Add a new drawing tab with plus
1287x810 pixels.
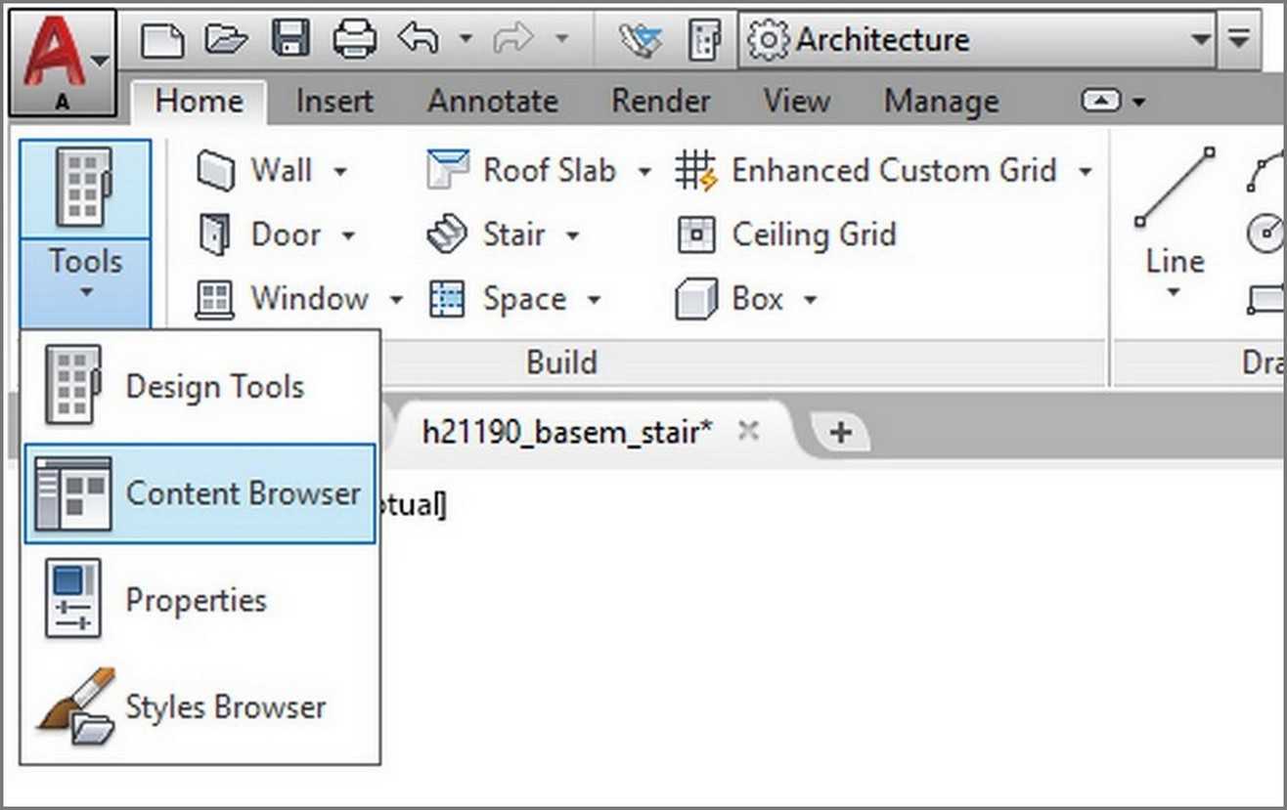tap(840, 433)
